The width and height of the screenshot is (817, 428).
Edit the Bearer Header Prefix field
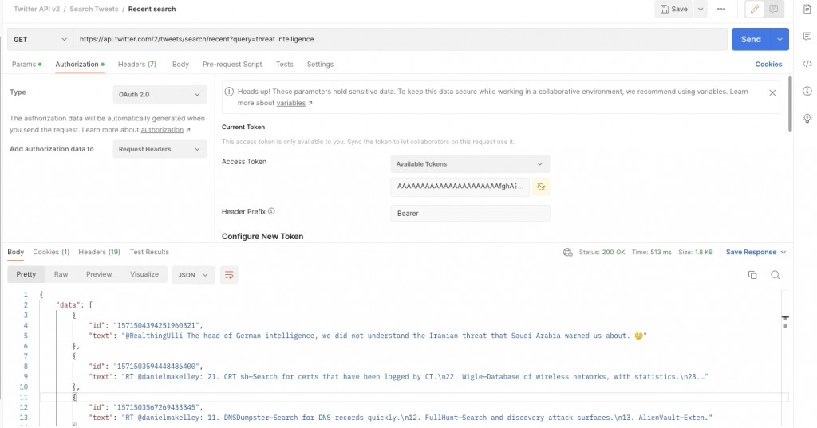(x=470, y=214)
